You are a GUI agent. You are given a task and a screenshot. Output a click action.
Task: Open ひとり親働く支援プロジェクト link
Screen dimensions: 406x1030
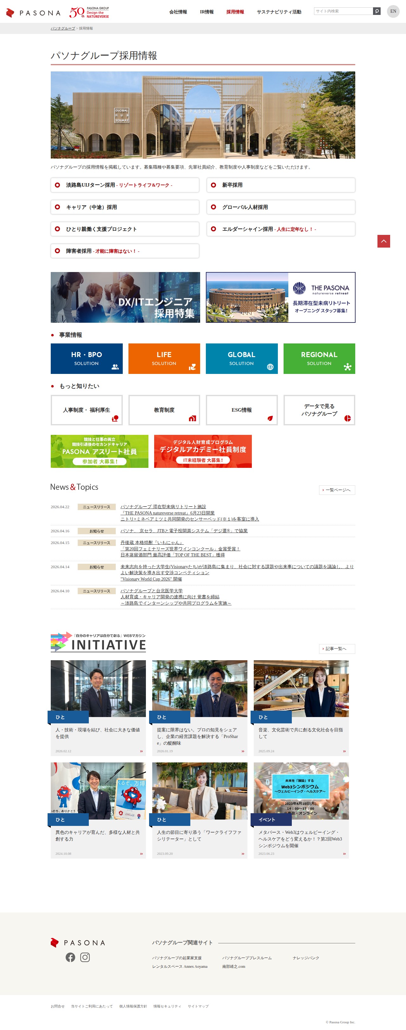[x=125, y=229]
